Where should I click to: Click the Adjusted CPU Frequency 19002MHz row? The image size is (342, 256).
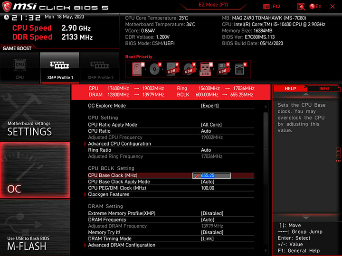point(171,137)
